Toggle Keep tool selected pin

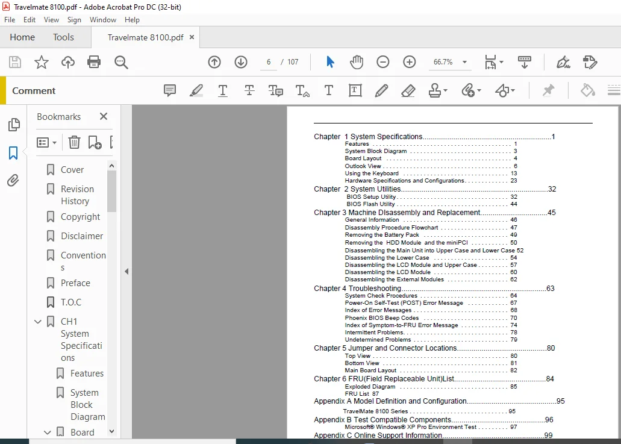coord(548,91)
